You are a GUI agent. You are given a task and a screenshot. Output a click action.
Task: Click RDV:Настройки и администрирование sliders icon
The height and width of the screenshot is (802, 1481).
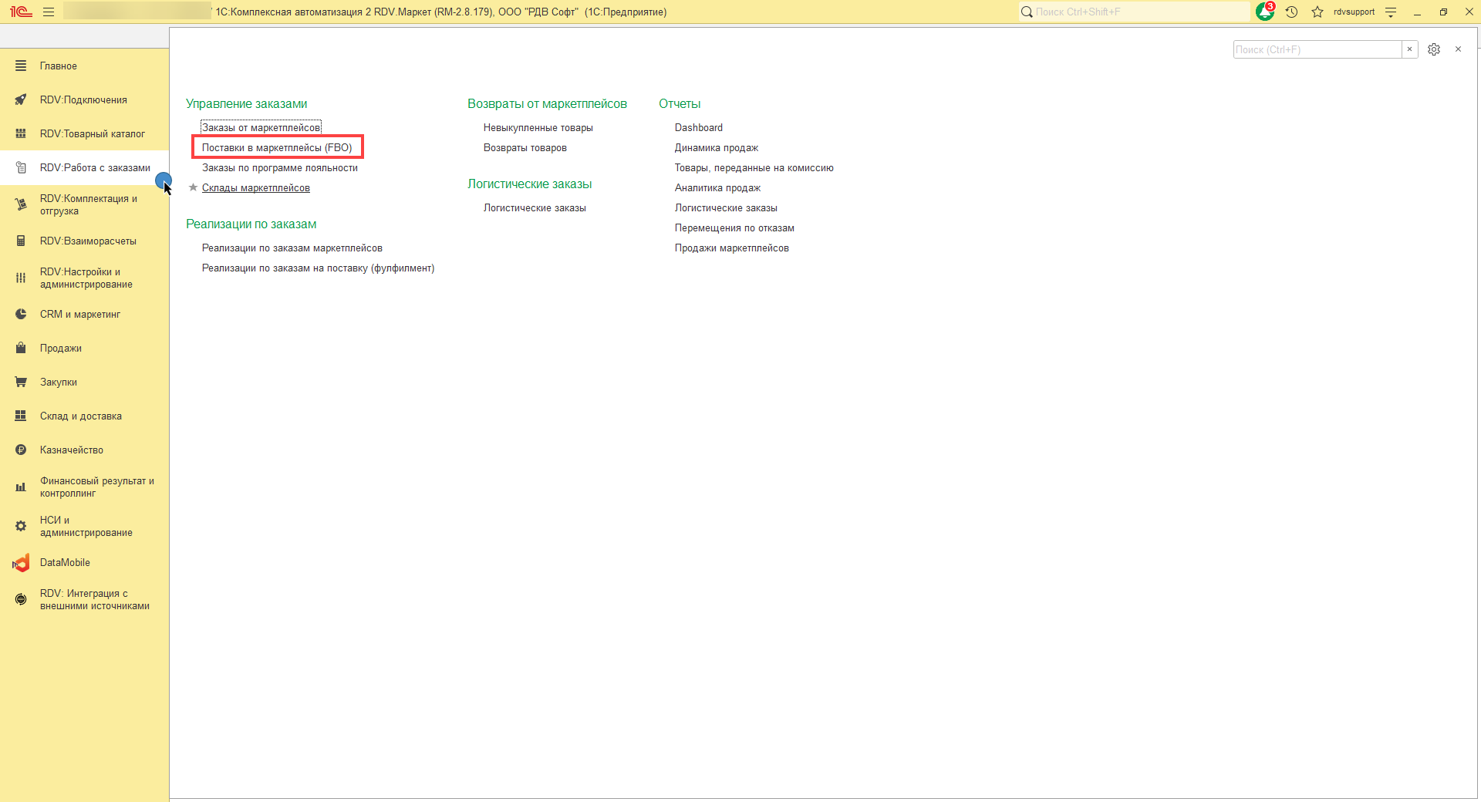click(21, 278)
